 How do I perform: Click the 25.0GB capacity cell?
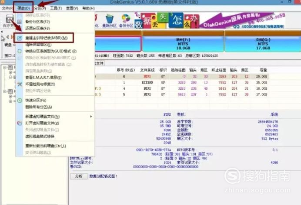tap(262, 76)
